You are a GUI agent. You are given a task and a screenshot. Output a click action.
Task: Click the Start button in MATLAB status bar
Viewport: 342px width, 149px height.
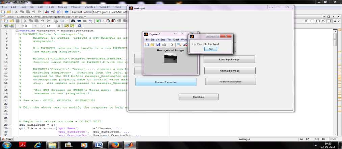pos(7,139)
